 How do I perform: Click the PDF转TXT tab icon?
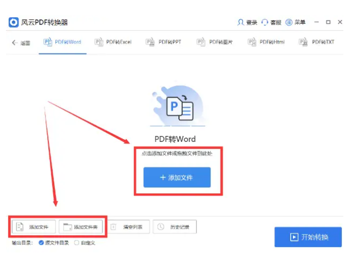[x=303, y=42]
